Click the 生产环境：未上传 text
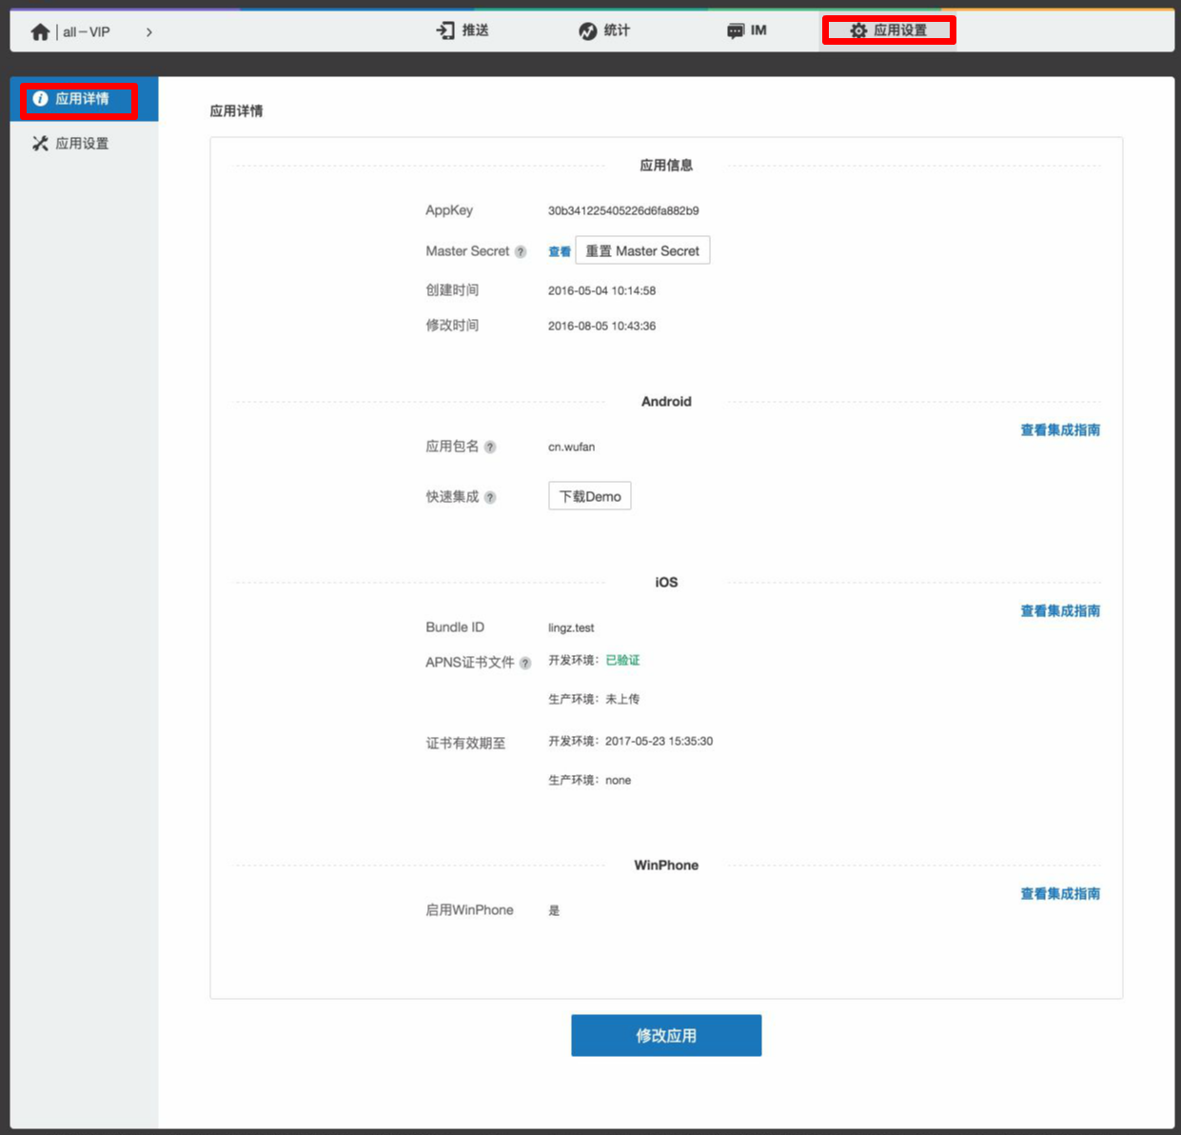The height and width of the screenshot is (1135, 1181). coord(594,699)
